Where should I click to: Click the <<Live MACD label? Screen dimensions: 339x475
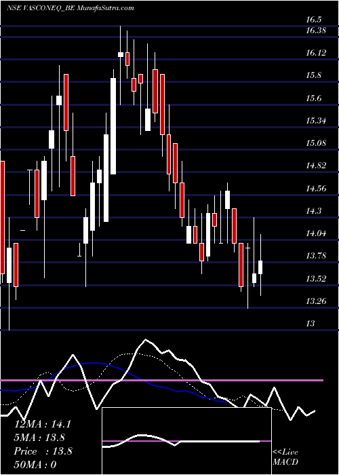285,457
